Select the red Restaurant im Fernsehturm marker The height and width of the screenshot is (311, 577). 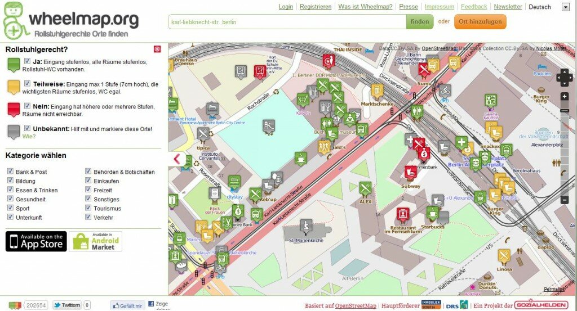click(403, 215)
